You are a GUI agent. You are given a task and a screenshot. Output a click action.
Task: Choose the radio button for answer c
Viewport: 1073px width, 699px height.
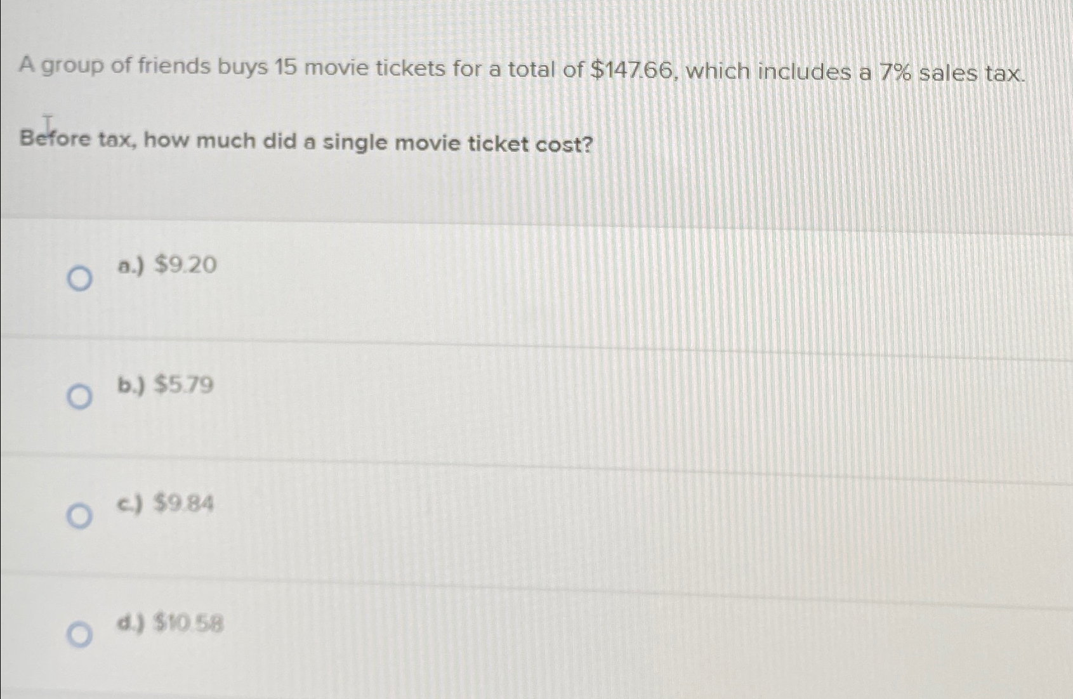79,516
